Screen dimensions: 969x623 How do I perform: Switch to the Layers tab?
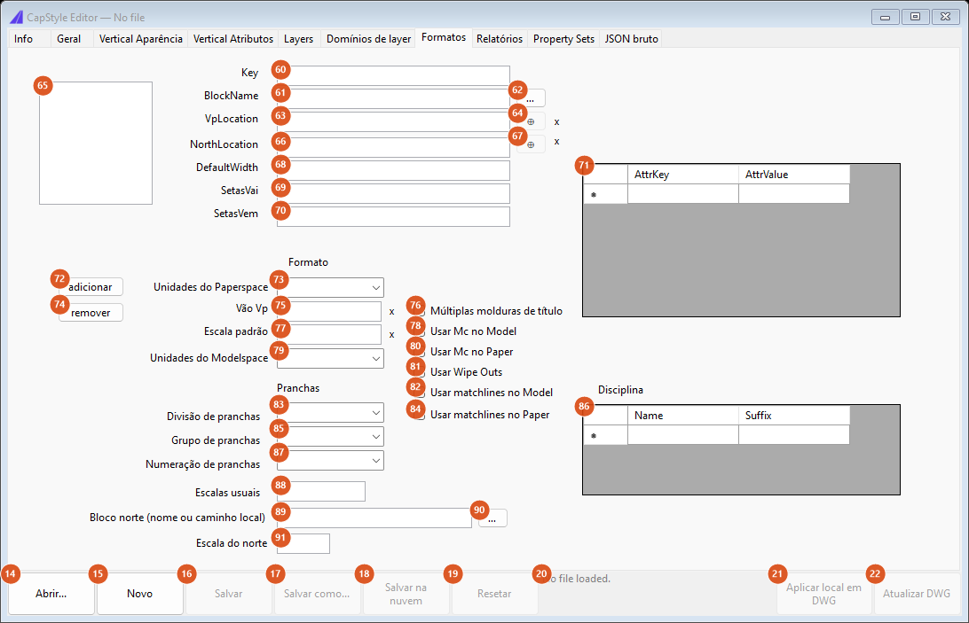[298, 39]
